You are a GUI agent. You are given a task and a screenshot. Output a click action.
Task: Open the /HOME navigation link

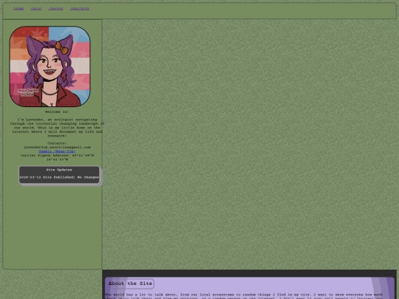coord(18,9)
